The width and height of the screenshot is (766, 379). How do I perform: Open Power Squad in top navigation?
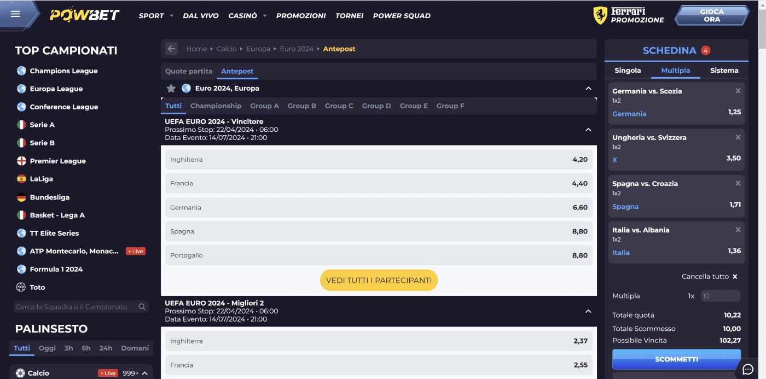[402, 16]
